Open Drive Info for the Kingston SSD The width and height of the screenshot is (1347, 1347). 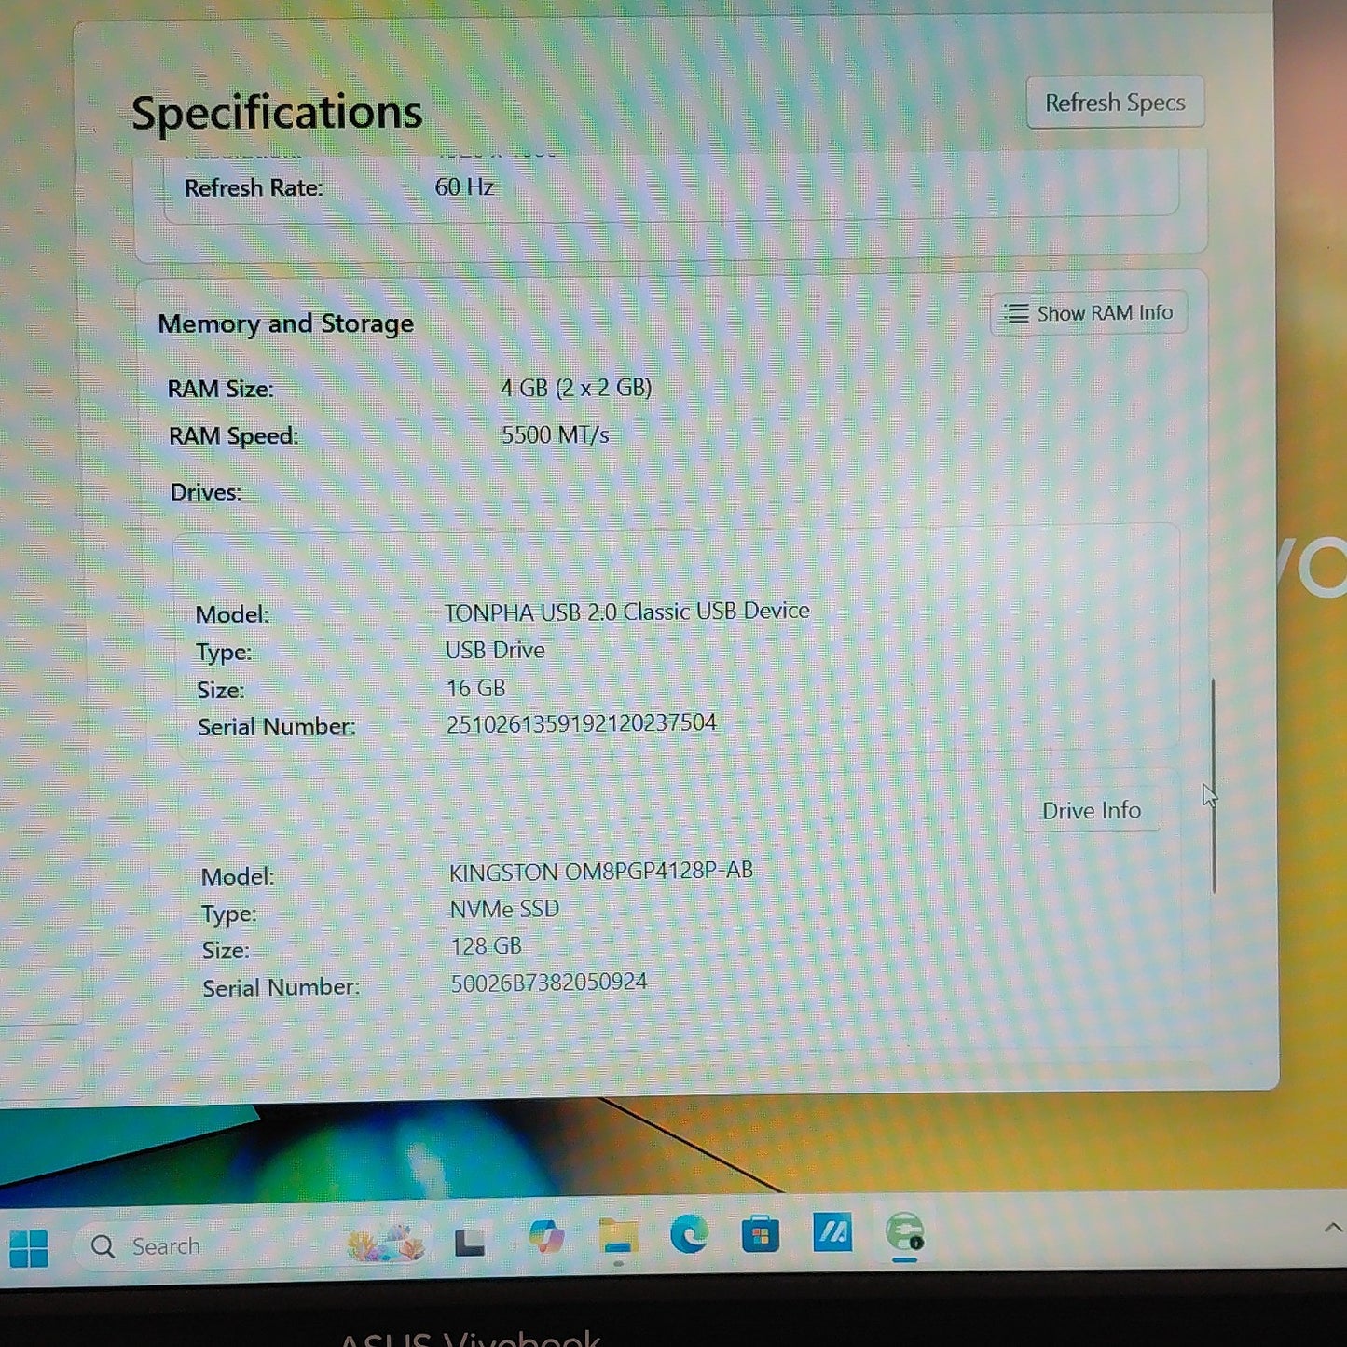tap(1092, 810)
